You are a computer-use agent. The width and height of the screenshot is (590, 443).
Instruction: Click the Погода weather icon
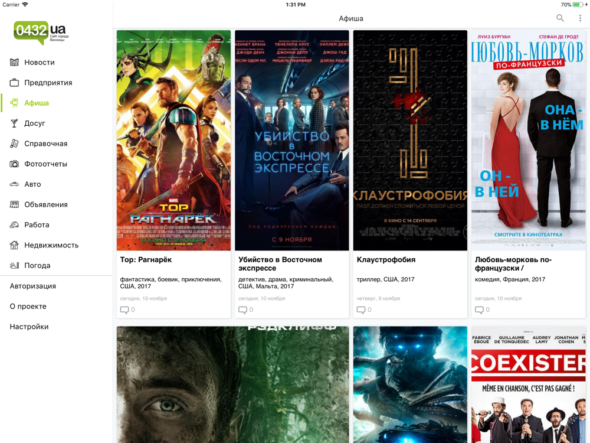(14, 266)
